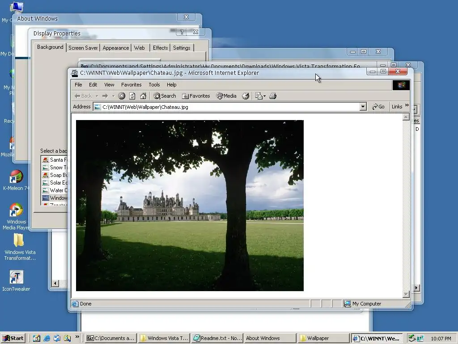Click the Go button
Viewport: 458px width, 344px height.
pos(378,107)
